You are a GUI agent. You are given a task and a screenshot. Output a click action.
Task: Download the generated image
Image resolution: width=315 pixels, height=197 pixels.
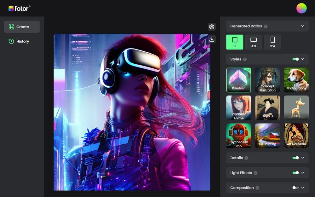click(212, 39)
